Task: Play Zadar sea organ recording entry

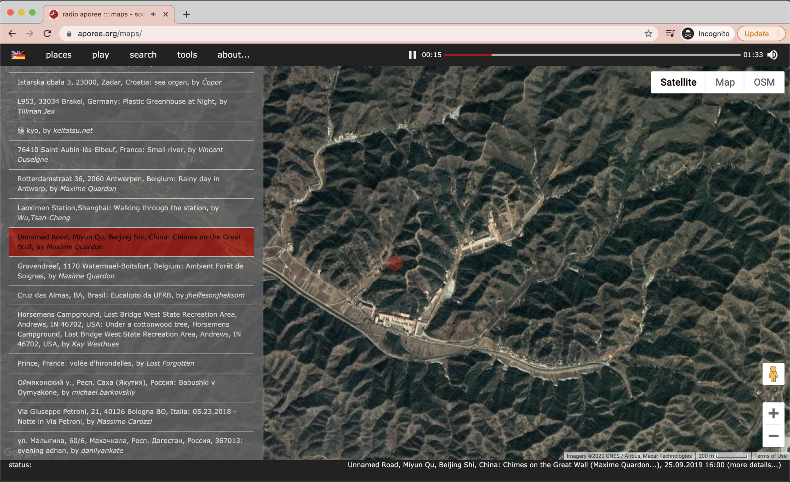Action: (120, 82)
